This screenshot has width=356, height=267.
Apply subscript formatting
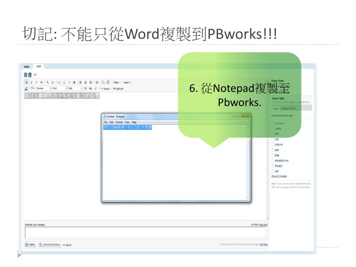tap(48, 82)
